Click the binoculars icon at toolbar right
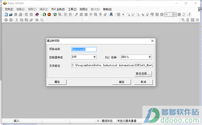Image resolution: width=202 pixels, height=125 pixels. pyautogui.click(x=197, y=20)
